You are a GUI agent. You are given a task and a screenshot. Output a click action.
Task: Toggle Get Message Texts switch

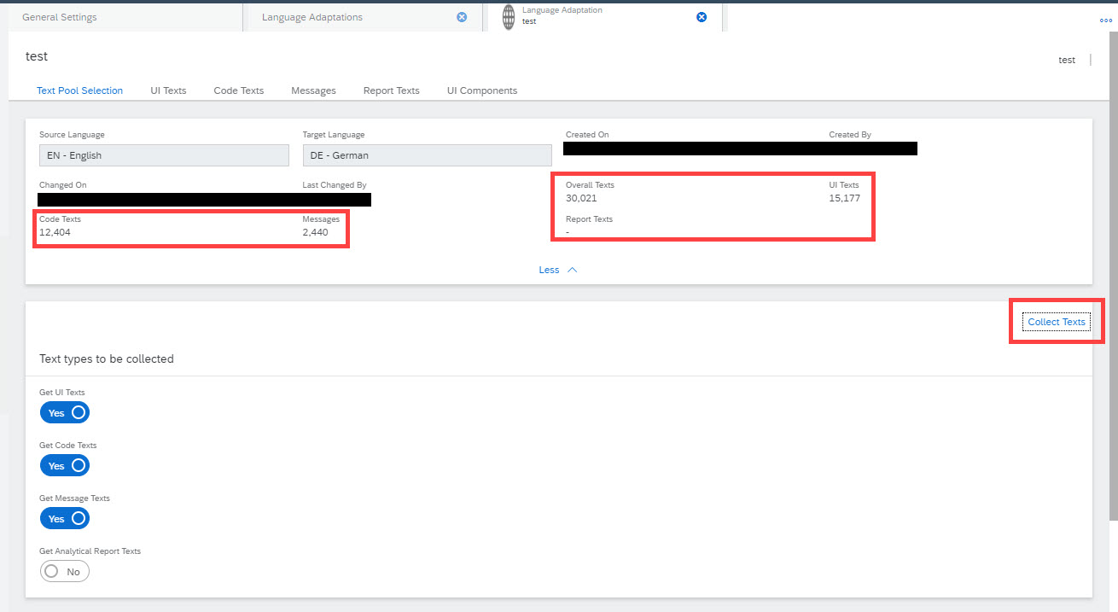65,519
